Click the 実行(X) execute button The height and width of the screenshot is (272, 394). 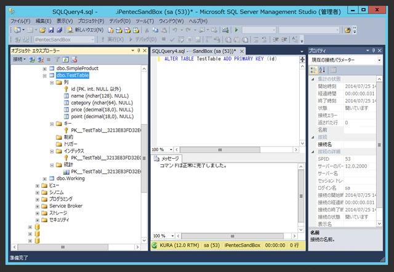pos(113,39)
